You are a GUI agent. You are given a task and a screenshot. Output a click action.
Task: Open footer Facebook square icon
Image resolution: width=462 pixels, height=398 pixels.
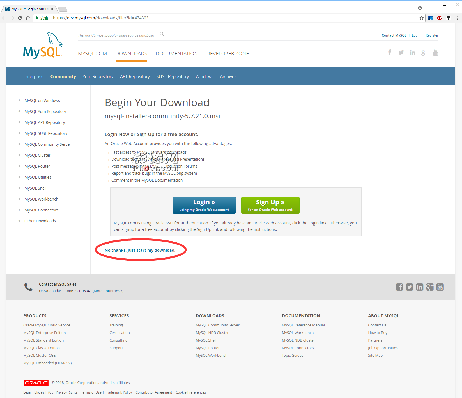click(399, 287)
